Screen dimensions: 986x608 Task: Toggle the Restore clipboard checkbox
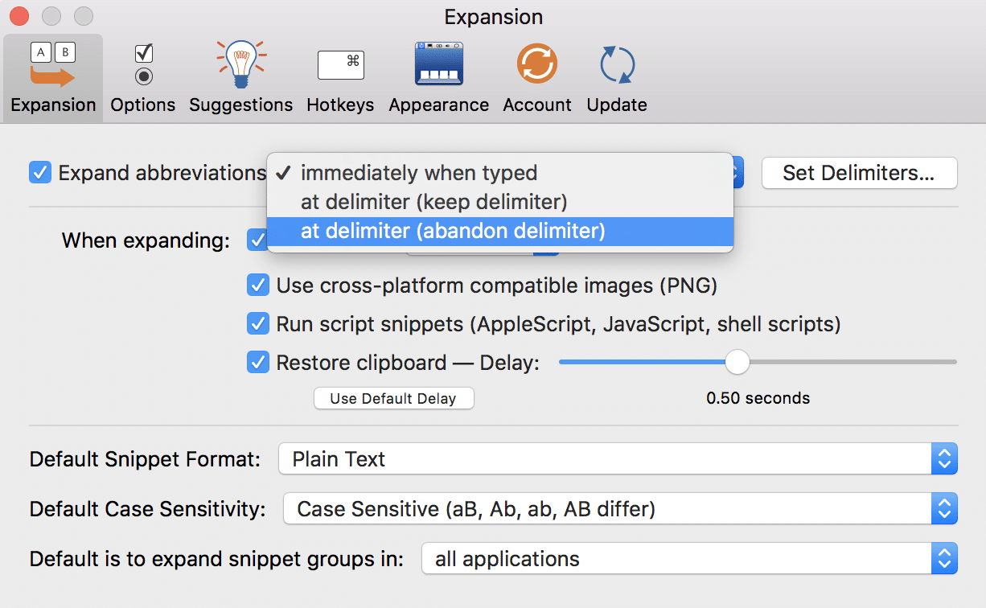257,363
